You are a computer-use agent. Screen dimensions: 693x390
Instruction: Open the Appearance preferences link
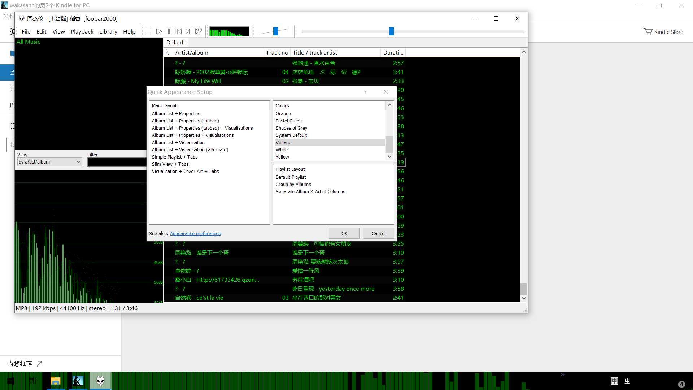coord(195,233)
